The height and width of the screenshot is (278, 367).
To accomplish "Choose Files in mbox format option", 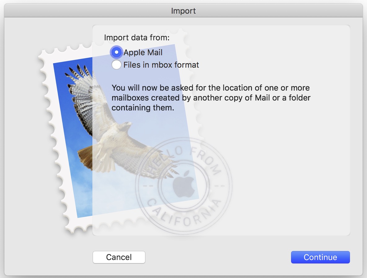I will pyautogui.click(x=116, y=65).
